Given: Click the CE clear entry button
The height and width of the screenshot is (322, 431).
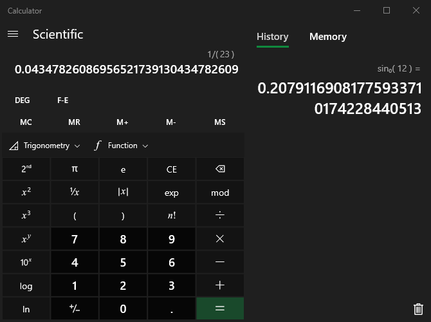Looking at the screenshot, I should pos(171,169).
